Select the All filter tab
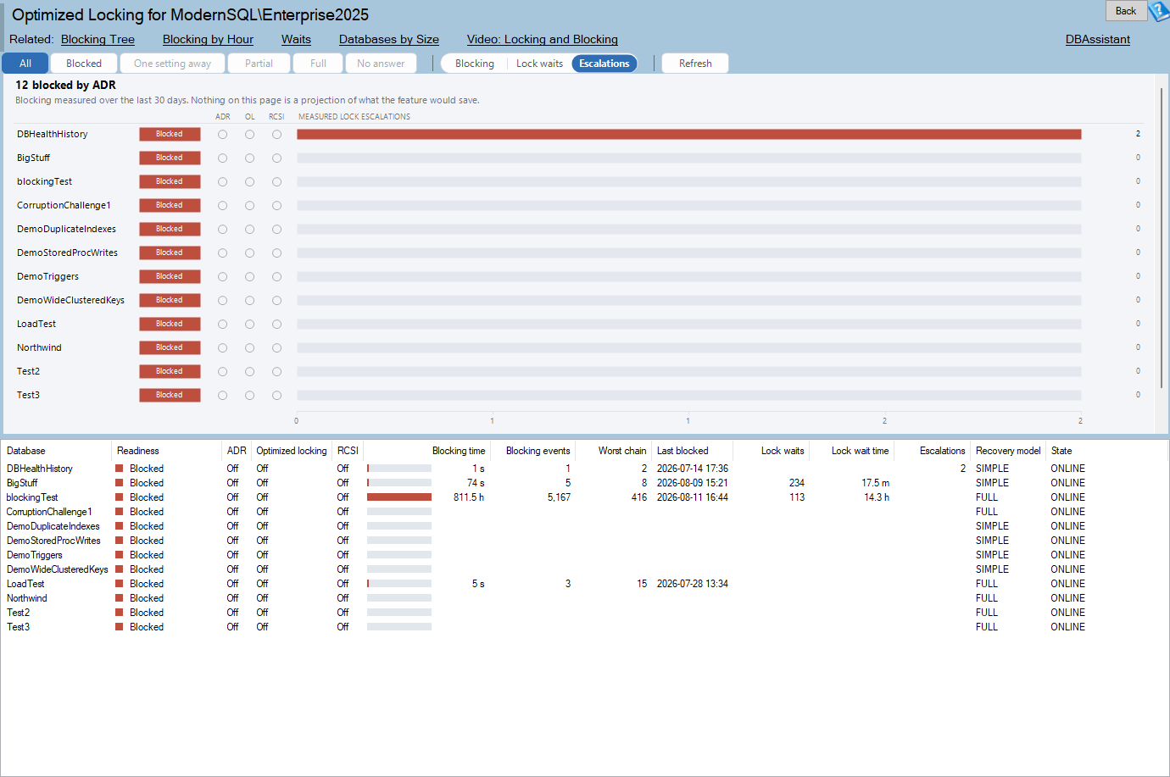The height and width of the screenshot is (777, 1170). [25, 64]
